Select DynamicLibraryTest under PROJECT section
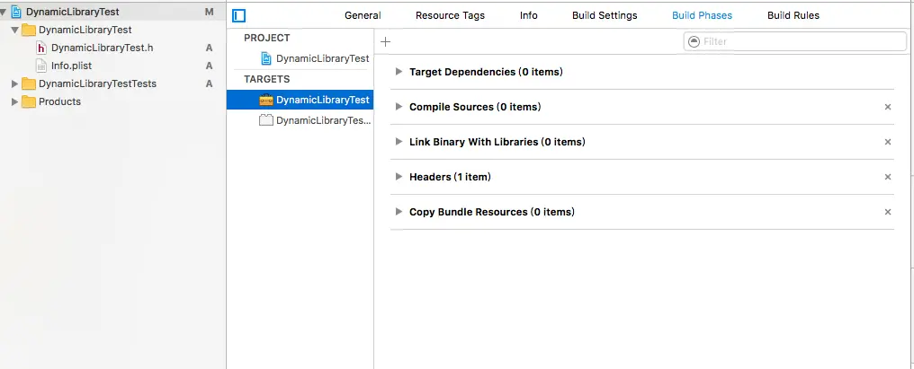 pos(322,58)
